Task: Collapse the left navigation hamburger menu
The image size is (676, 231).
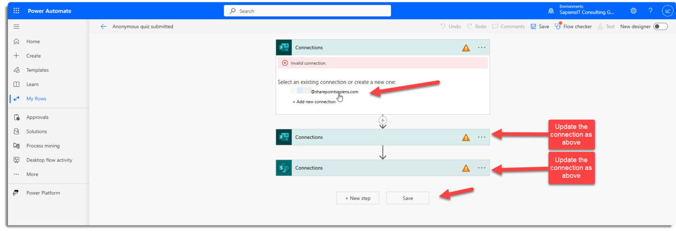Action: point(16,27)
